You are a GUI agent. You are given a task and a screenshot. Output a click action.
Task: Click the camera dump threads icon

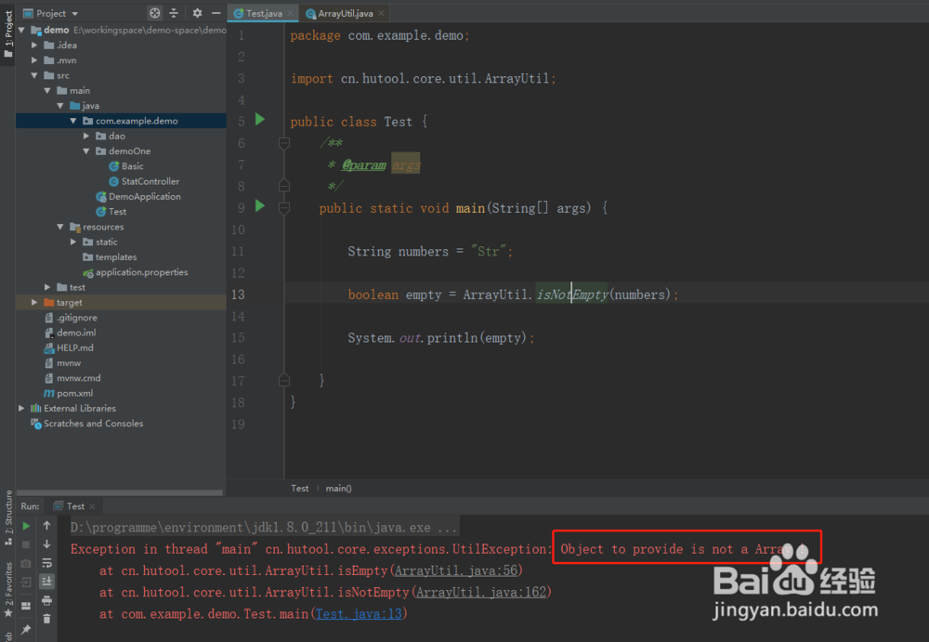(26, 564)
